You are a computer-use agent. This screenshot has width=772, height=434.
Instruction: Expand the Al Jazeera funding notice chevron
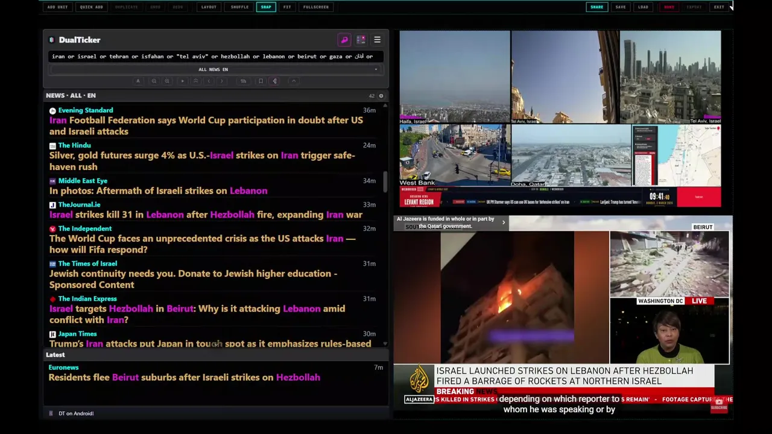pyautogui.click(x=504, y=222)
